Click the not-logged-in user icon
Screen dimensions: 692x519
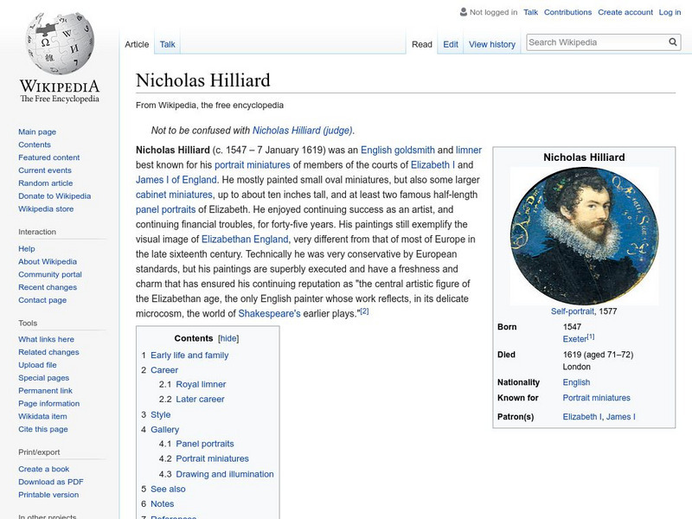(x=463, y=12)
